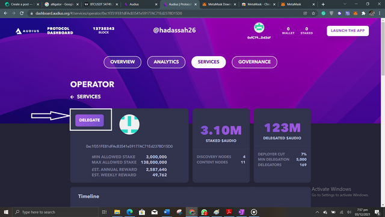This screenshot has height=217, width=385.
Task: Switch to the Overview tab
Action: [x=122, y=62]
